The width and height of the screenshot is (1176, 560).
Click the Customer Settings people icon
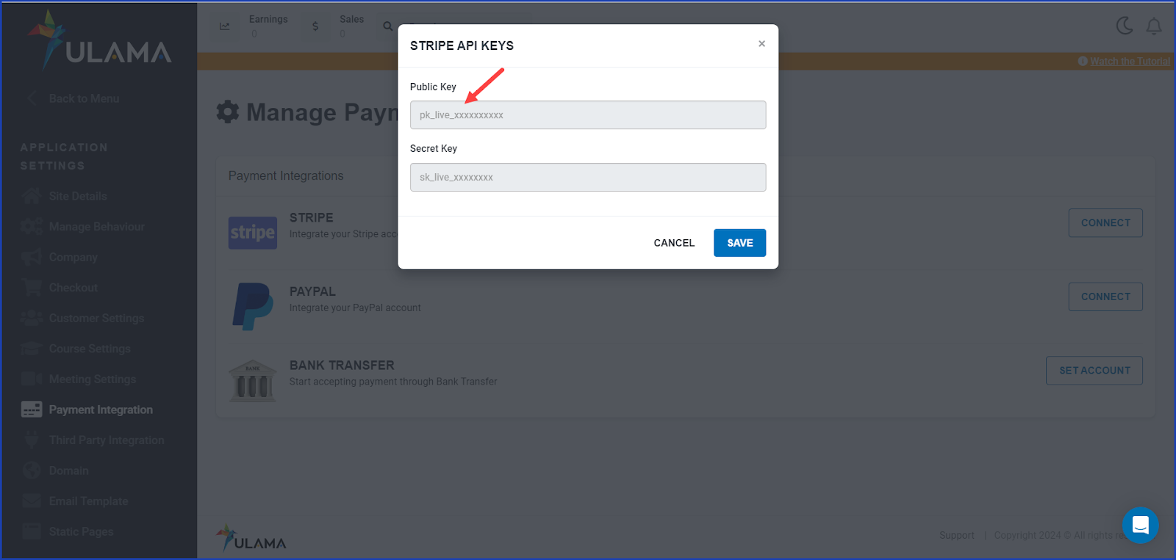(32, 319)
